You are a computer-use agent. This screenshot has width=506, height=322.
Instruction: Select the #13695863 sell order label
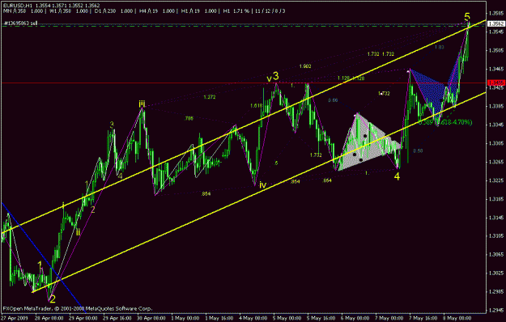pyautogui.click(x=21, y=23)
